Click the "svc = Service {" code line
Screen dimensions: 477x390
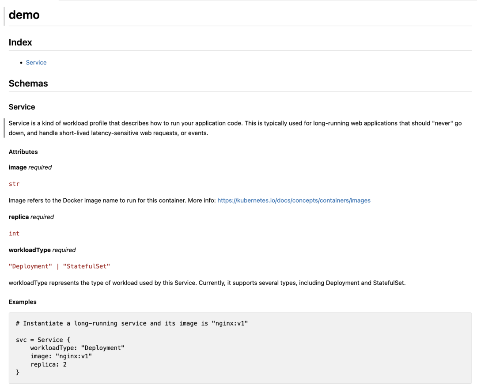(43, 340)
